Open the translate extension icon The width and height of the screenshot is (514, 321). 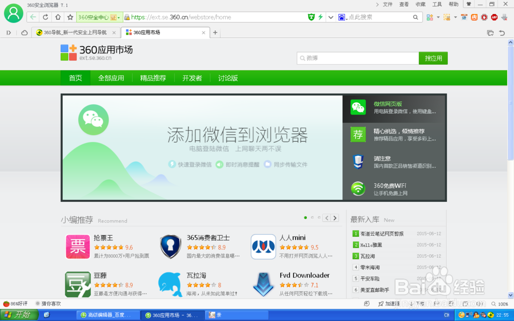click(x=464, y=17)
